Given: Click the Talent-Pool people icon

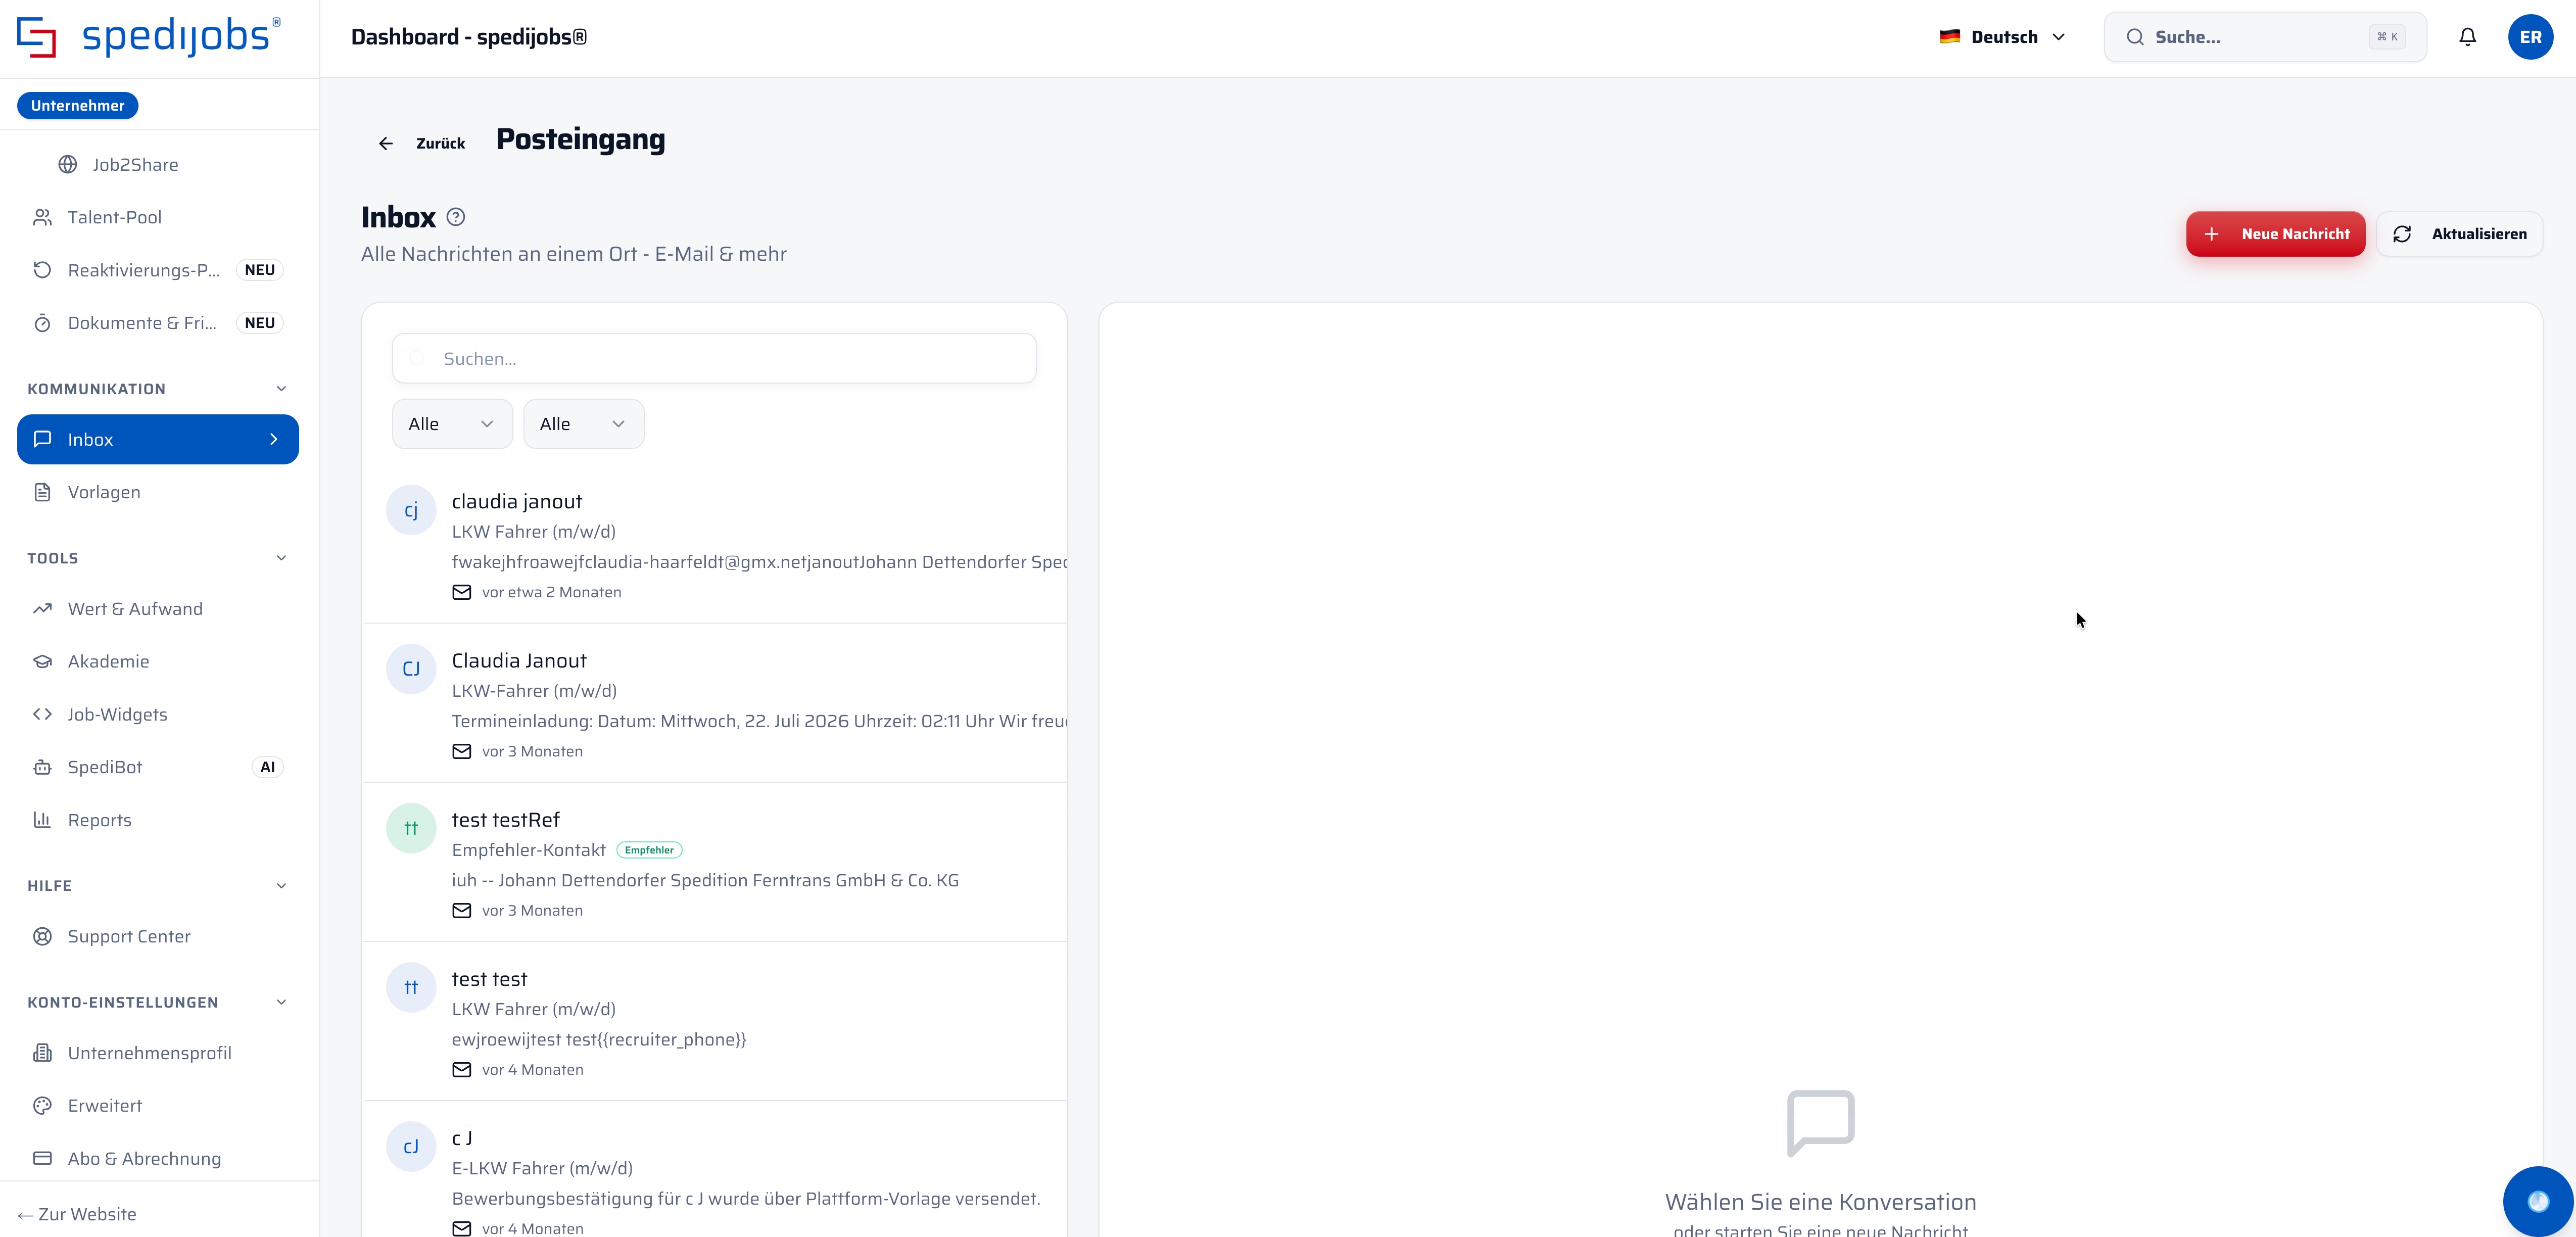Looking at the screenshot, I should point(42,217).
